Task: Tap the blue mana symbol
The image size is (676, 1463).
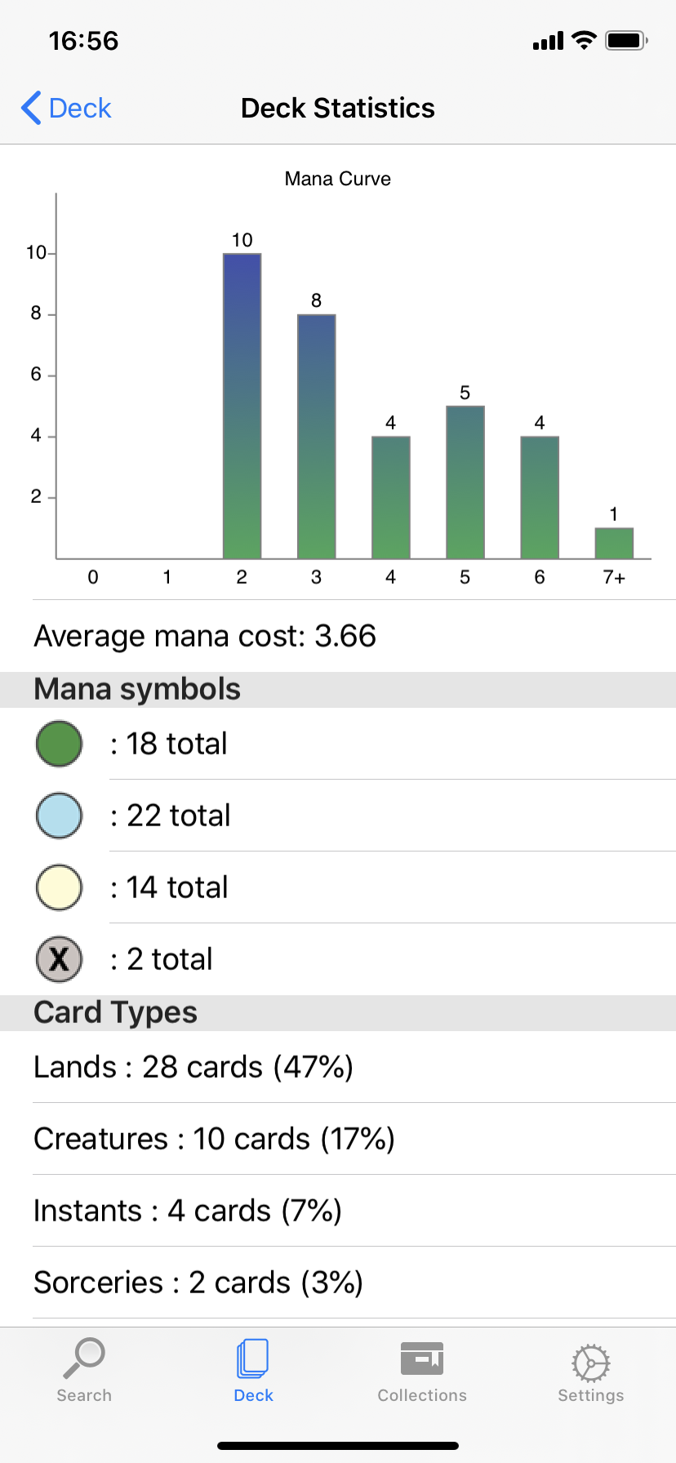Action: 59,816
